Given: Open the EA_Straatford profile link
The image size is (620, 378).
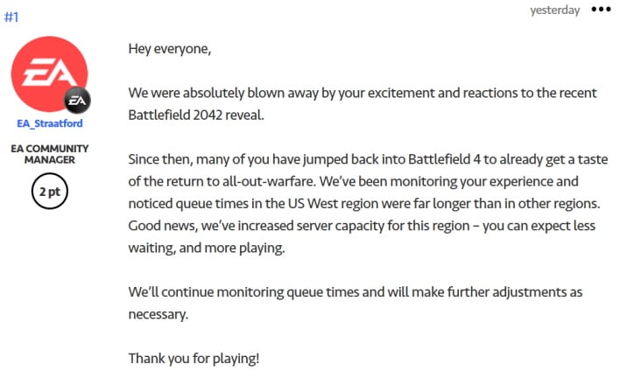Looking at the screenshot, I should (50, 123).
